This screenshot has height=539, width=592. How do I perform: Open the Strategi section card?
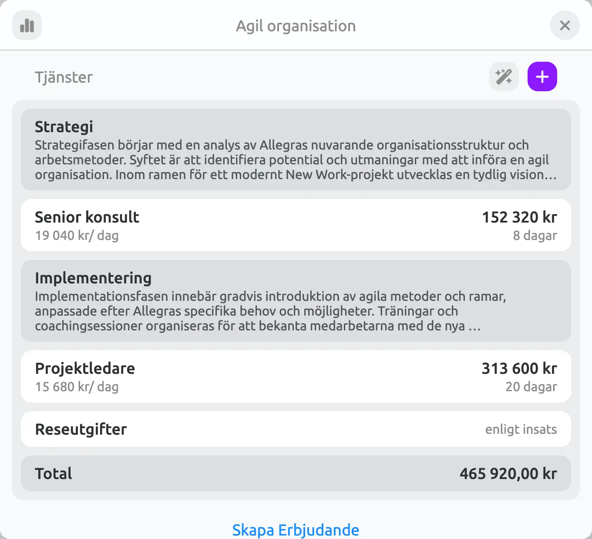tap(296, 150)
